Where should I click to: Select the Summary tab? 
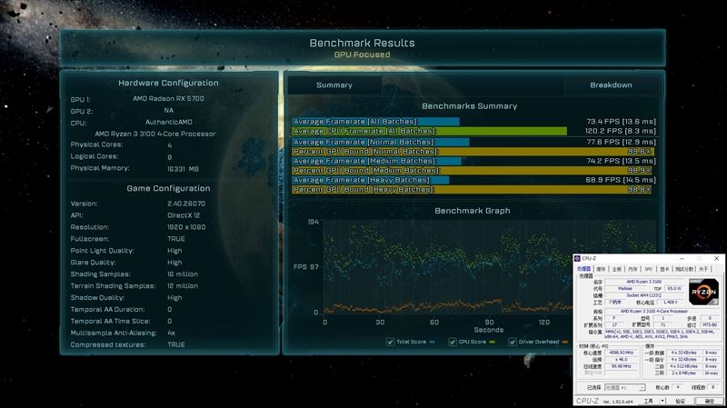(x=334, y=85)
